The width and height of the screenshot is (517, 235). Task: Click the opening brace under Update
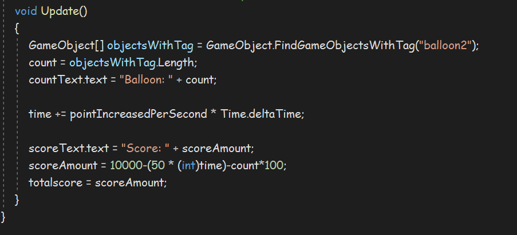17,29
